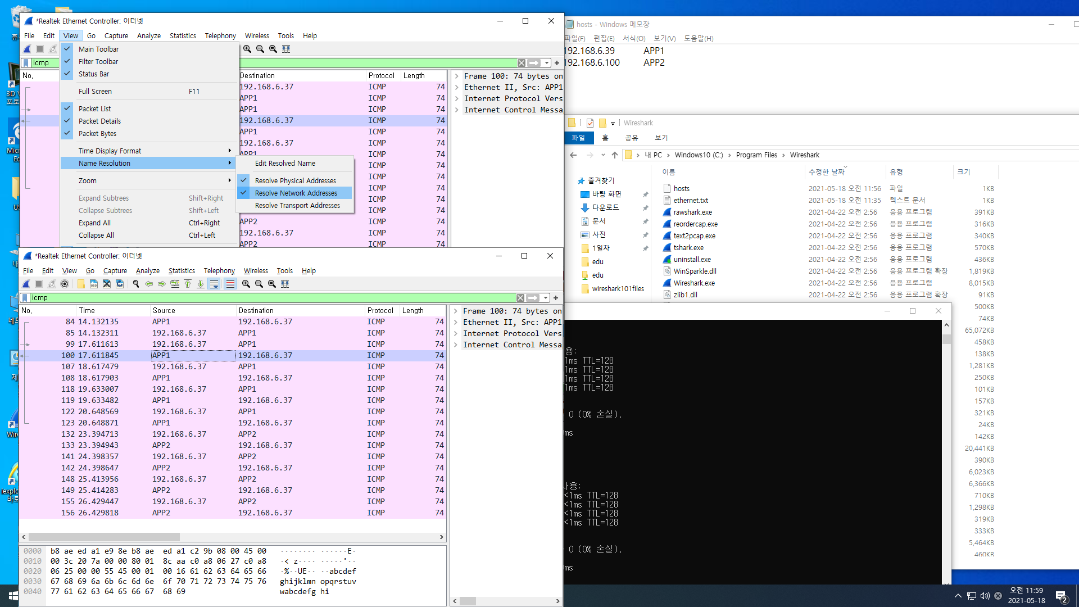Click the find packet magnifier icon
This screenshot has width=1079, height=607.
pos(136,284)
